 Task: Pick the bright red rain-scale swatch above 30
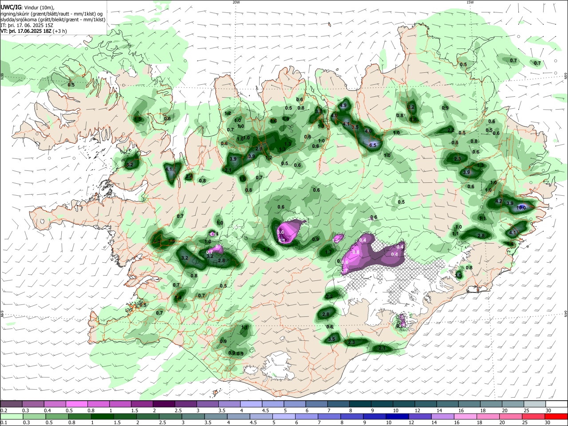coord(556,416)
